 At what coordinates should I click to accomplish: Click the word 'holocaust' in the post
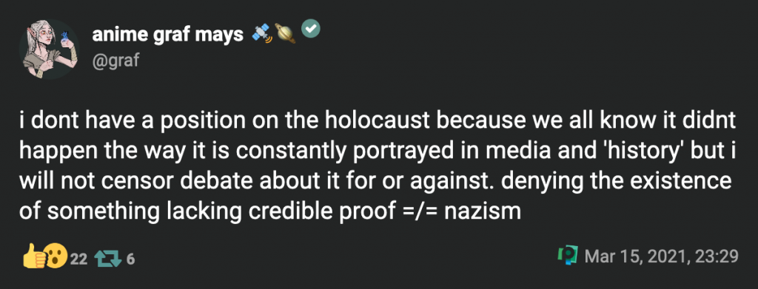click(x=377, y=121)
